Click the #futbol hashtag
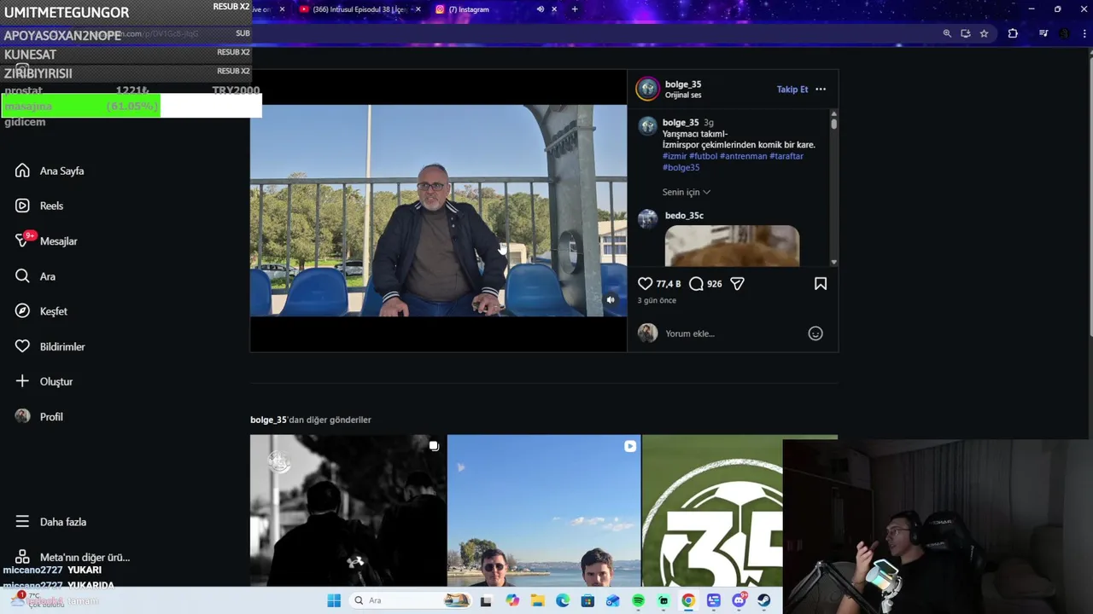 tap(704, 156)
